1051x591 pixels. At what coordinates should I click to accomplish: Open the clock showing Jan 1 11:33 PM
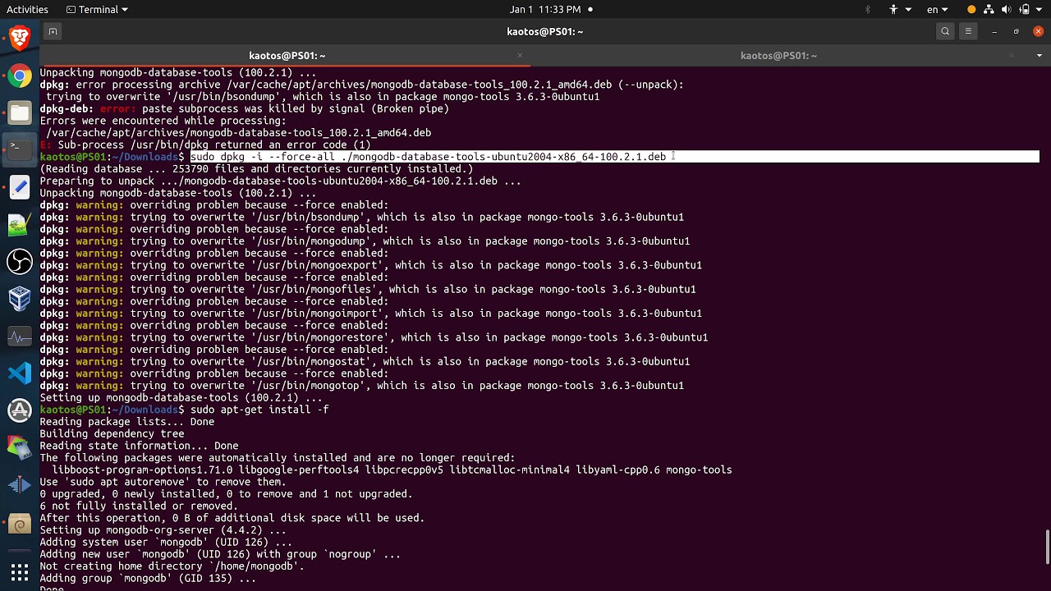[x=545, y=10]
